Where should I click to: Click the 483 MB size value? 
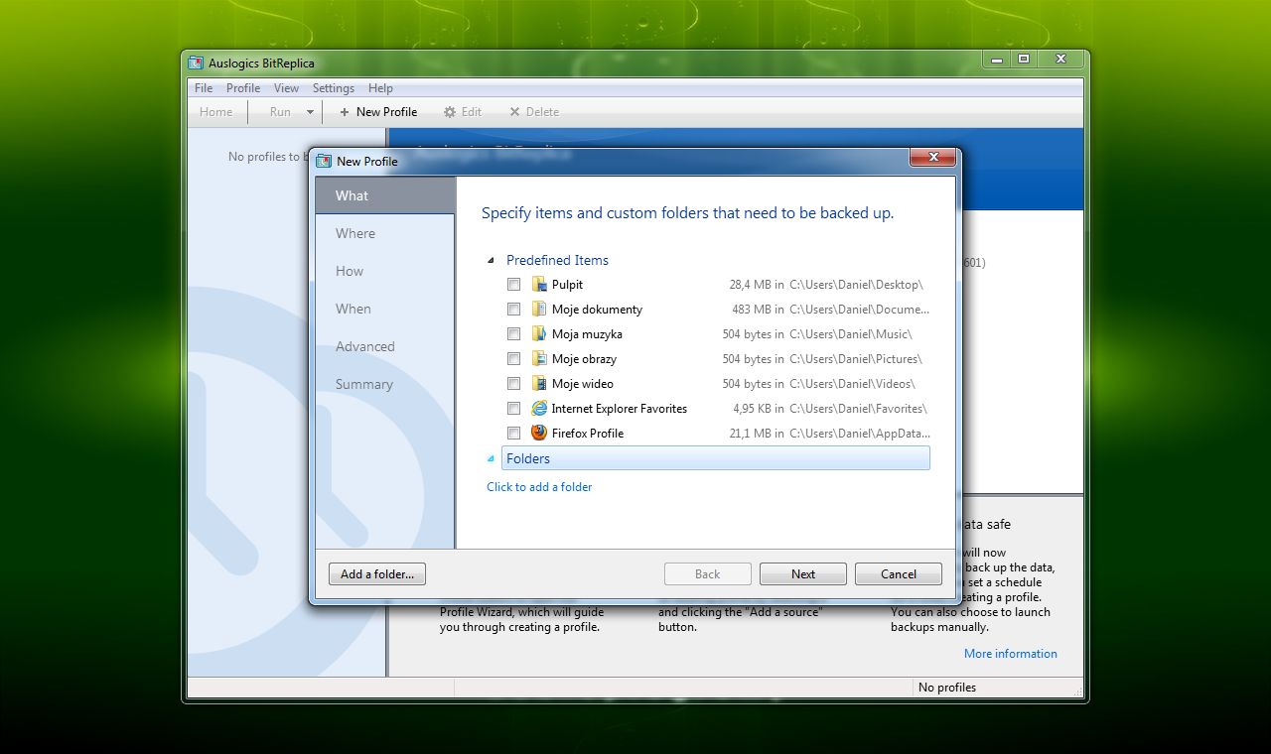(752, 310)
